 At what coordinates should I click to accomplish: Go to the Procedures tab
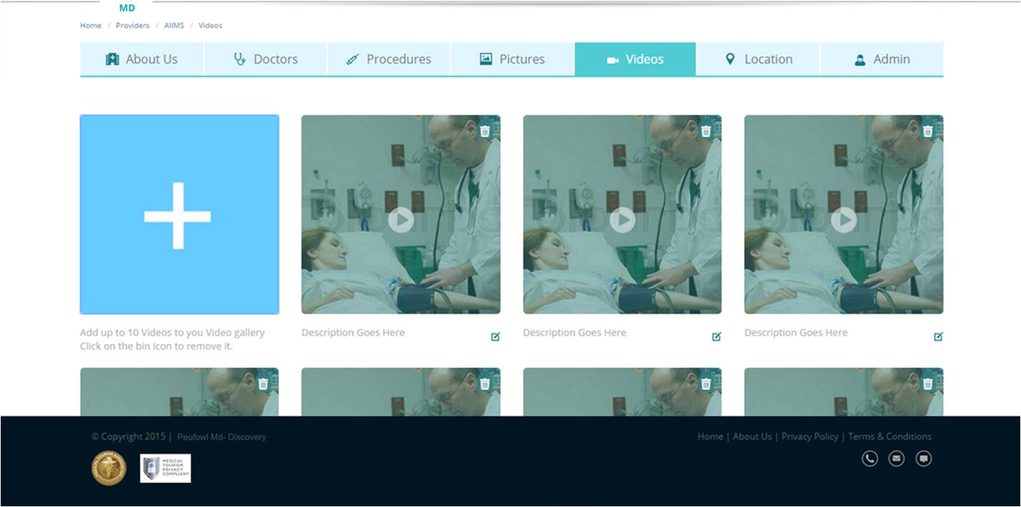(x=389, y=59)
